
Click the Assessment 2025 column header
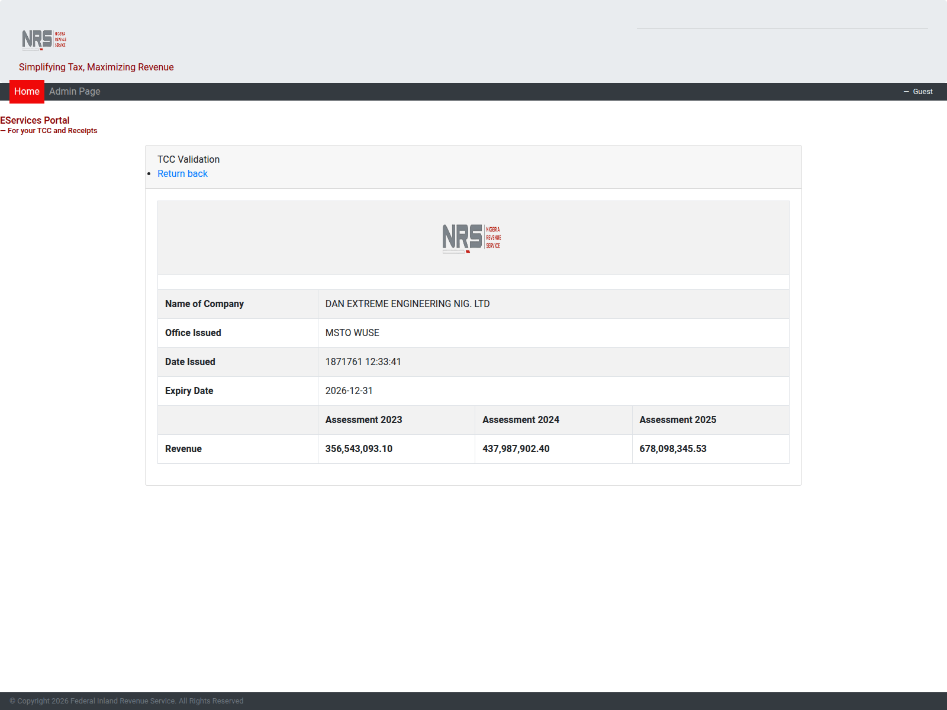pyautogui.click(x=678, y=420)
